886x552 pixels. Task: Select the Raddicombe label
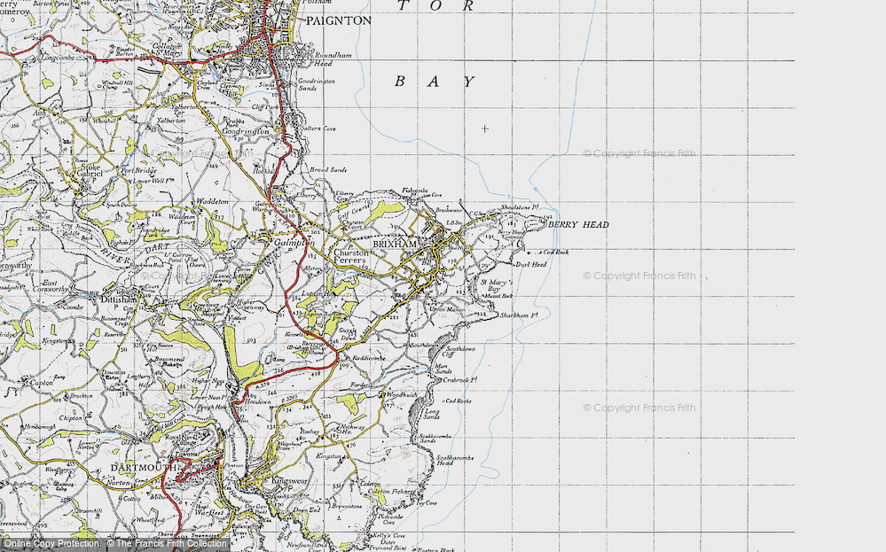pos(368,358)
